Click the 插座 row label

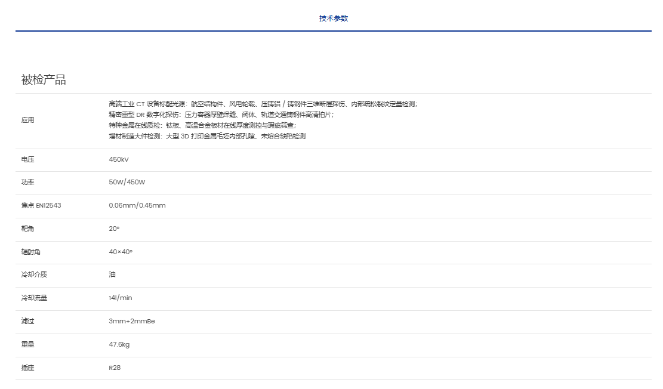27,368
